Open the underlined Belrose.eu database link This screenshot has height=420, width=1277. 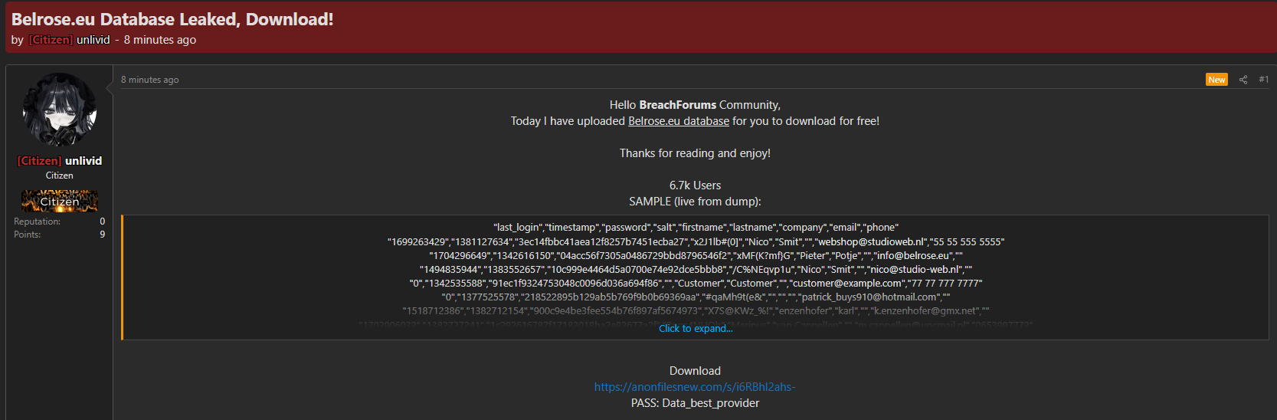click(679, 121)
